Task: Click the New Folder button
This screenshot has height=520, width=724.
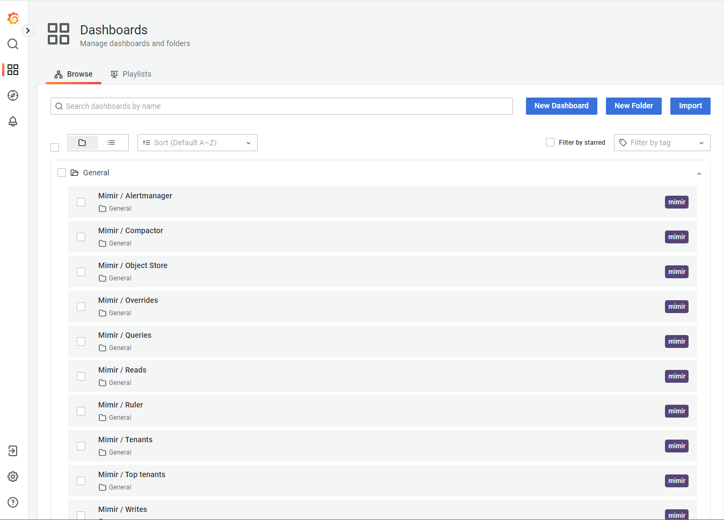Action: pyautogui.click(x=634, y=106)
